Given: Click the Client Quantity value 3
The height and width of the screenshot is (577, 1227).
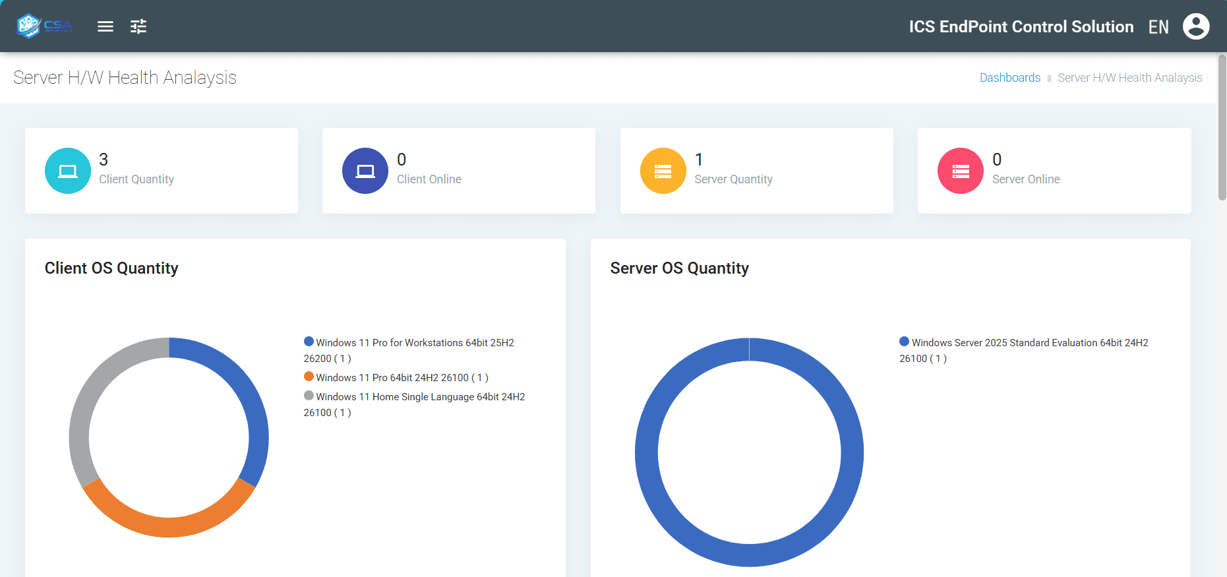Looking at the screenshot, I should [x=104, y=160].
